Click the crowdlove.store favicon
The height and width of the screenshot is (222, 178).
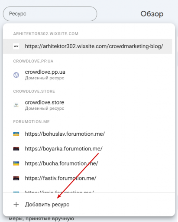coord(16,105)
